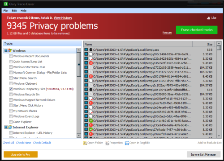224x161 pixels.
Task: Check Windows Start Menu Run
Action: tap(11, 67)
